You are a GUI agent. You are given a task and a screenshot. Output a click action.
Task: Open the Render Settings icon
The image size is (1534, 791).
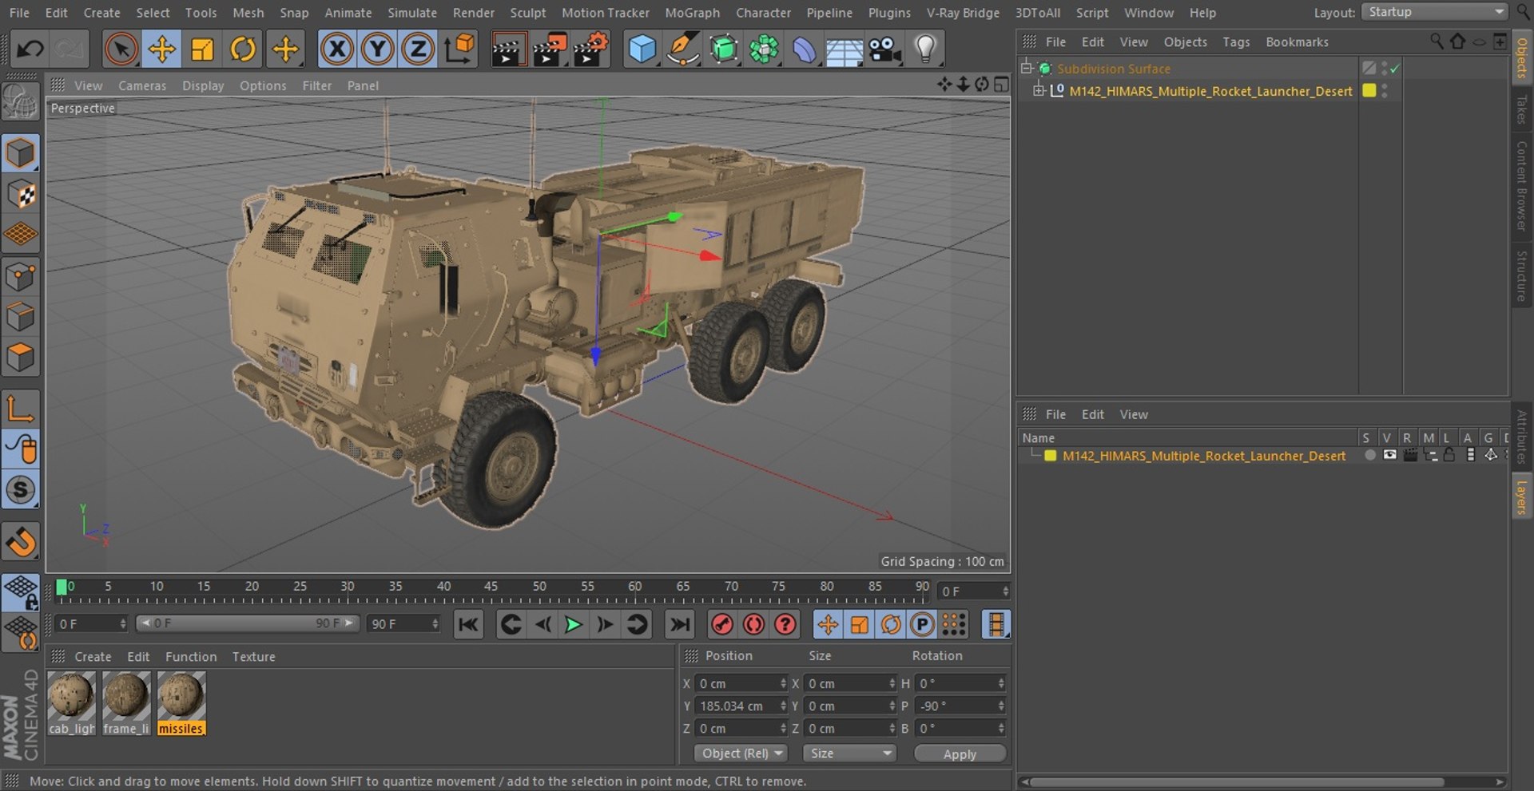point(591,49)
